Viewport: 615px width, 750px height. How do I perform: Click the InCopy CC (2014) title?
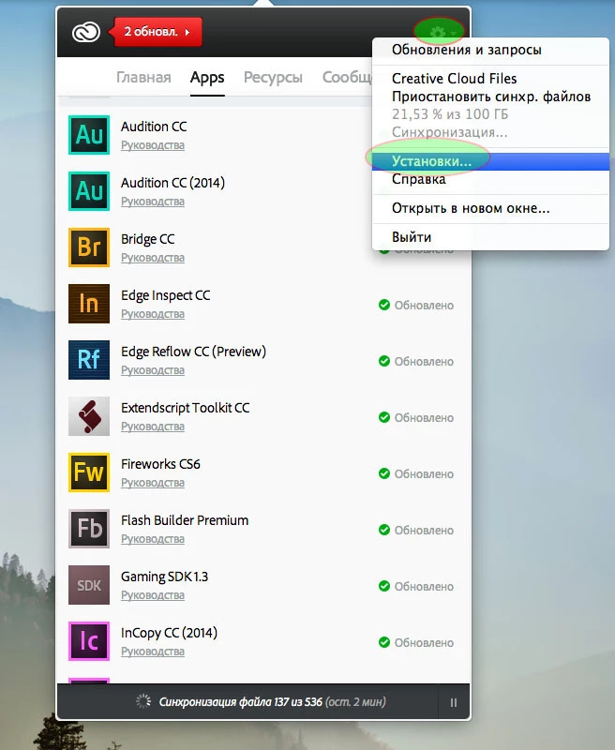169,633
